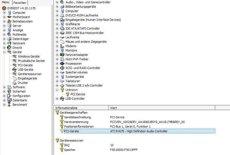Click the Prozessoren chip icon

[62, 64]
